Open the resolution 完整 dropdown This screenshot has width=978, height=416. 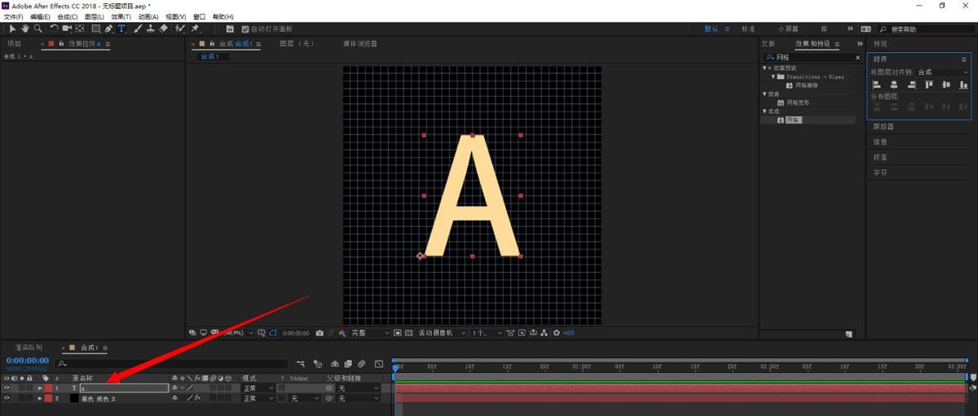(370, 333)
